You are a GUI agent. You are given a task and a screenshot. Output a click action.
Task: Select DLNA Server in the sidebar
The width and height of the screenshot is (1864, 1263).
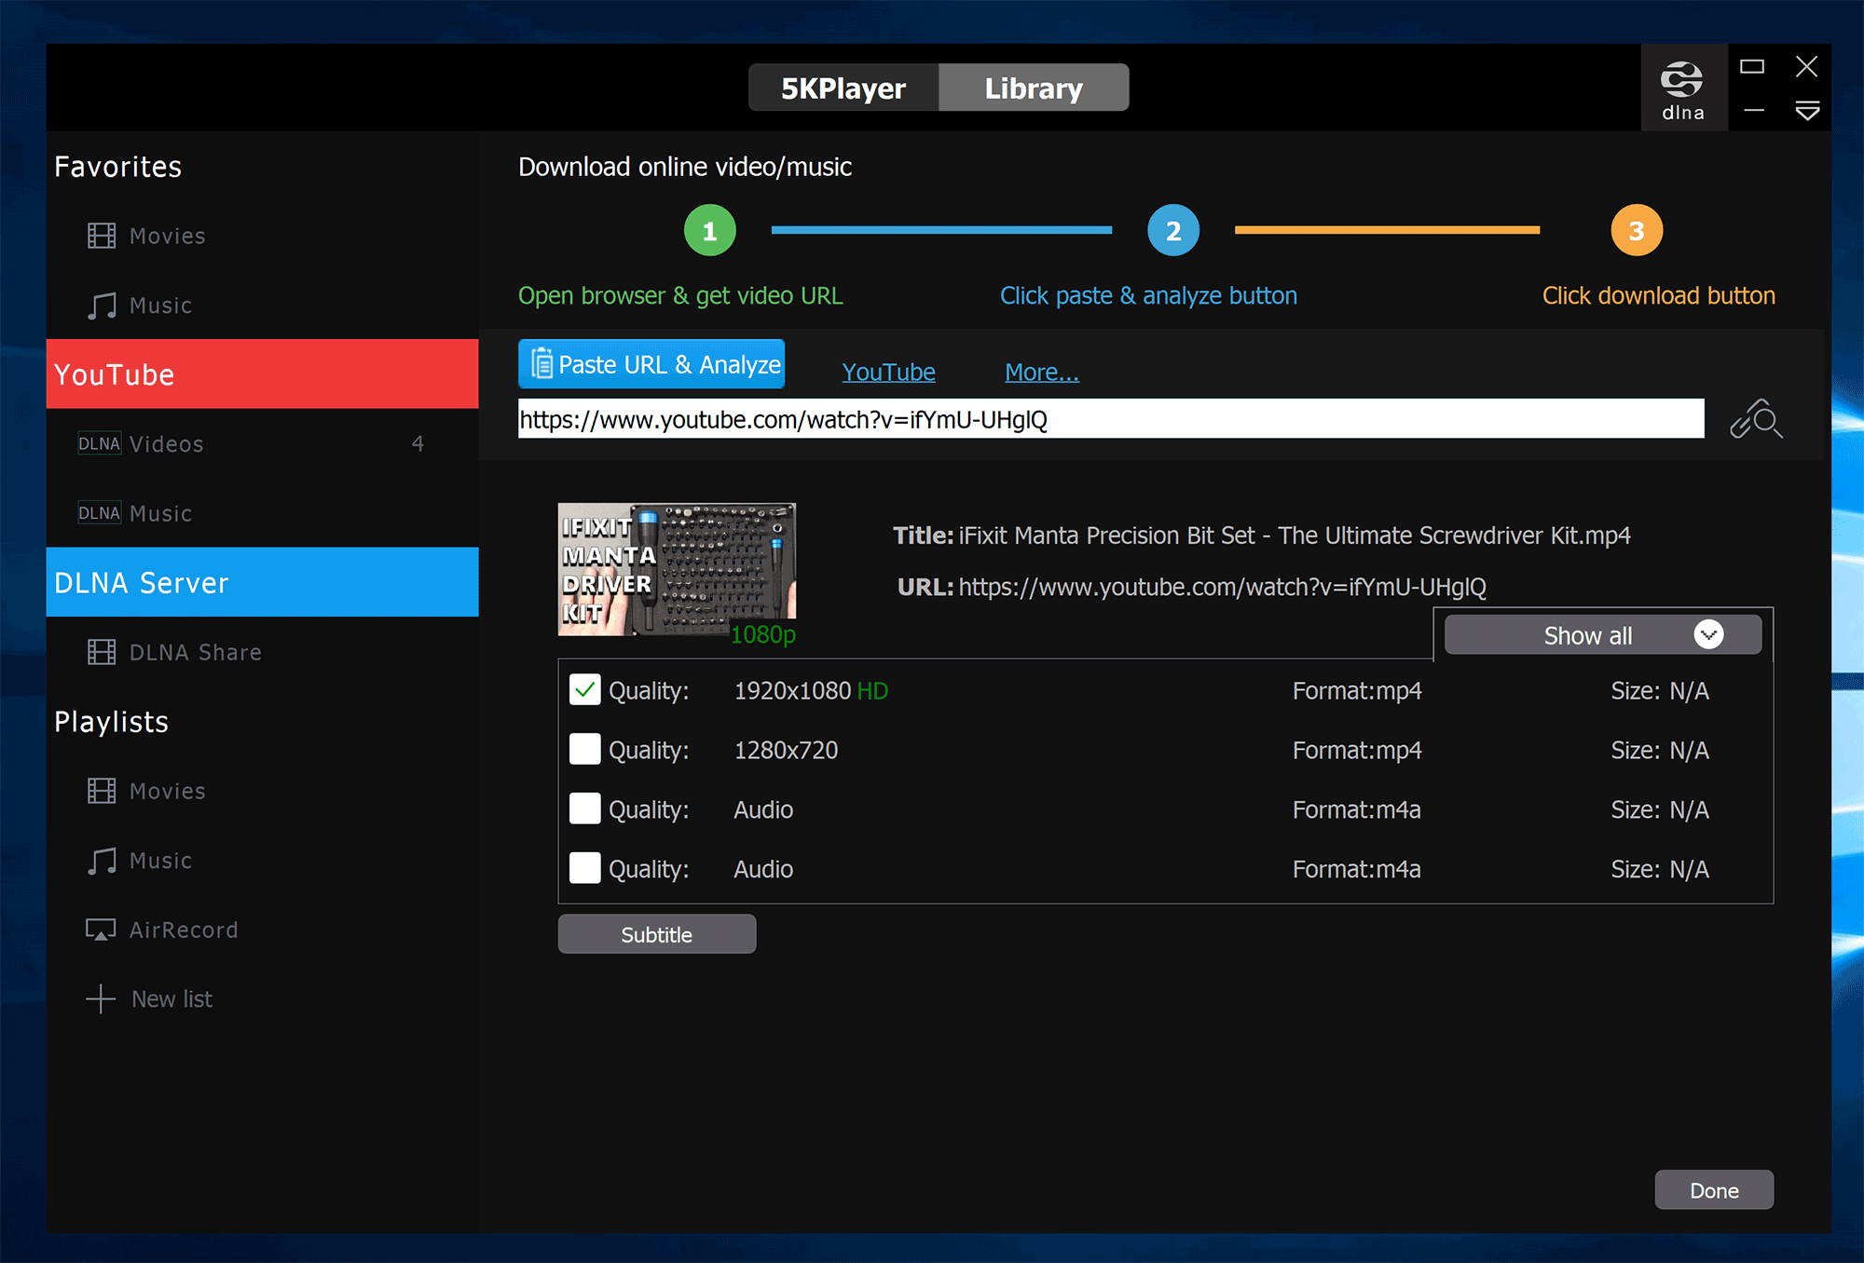click(x=262, y=582)
